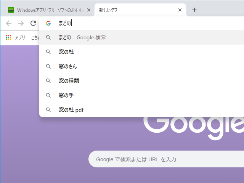This screenshot has width=244, height=183.
Task: Go back with the browser back arrow
Action: click(x=9, y=23)
